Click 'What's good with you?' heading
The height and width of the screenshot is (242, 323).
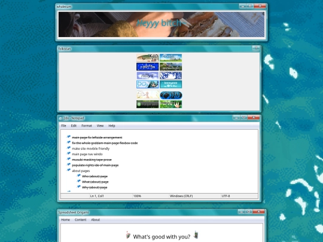tap(161, 237)
